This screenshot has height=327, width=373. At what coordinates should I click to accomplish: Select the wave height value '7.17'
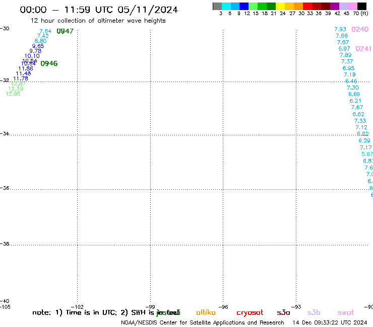[365, 147]
